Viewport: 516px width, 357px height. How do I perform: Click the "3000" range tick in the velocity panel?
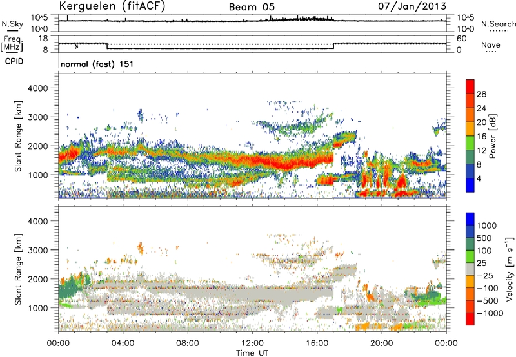37,250
